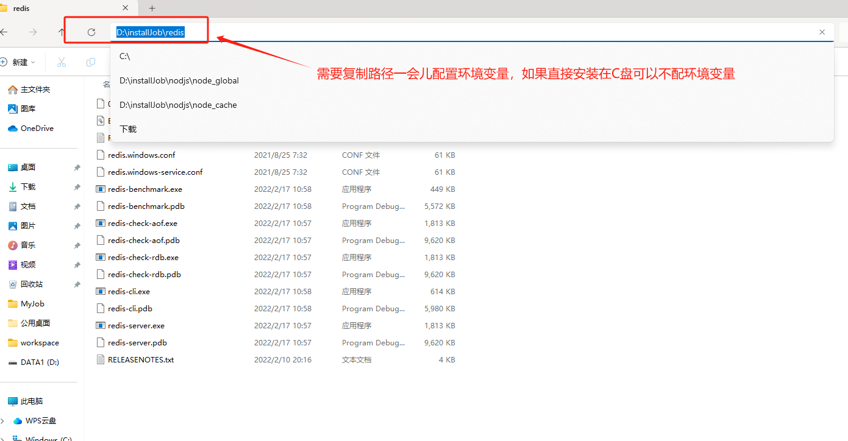
Task: Select redis-check-rdb.exe file
Action: coord(143,258)
